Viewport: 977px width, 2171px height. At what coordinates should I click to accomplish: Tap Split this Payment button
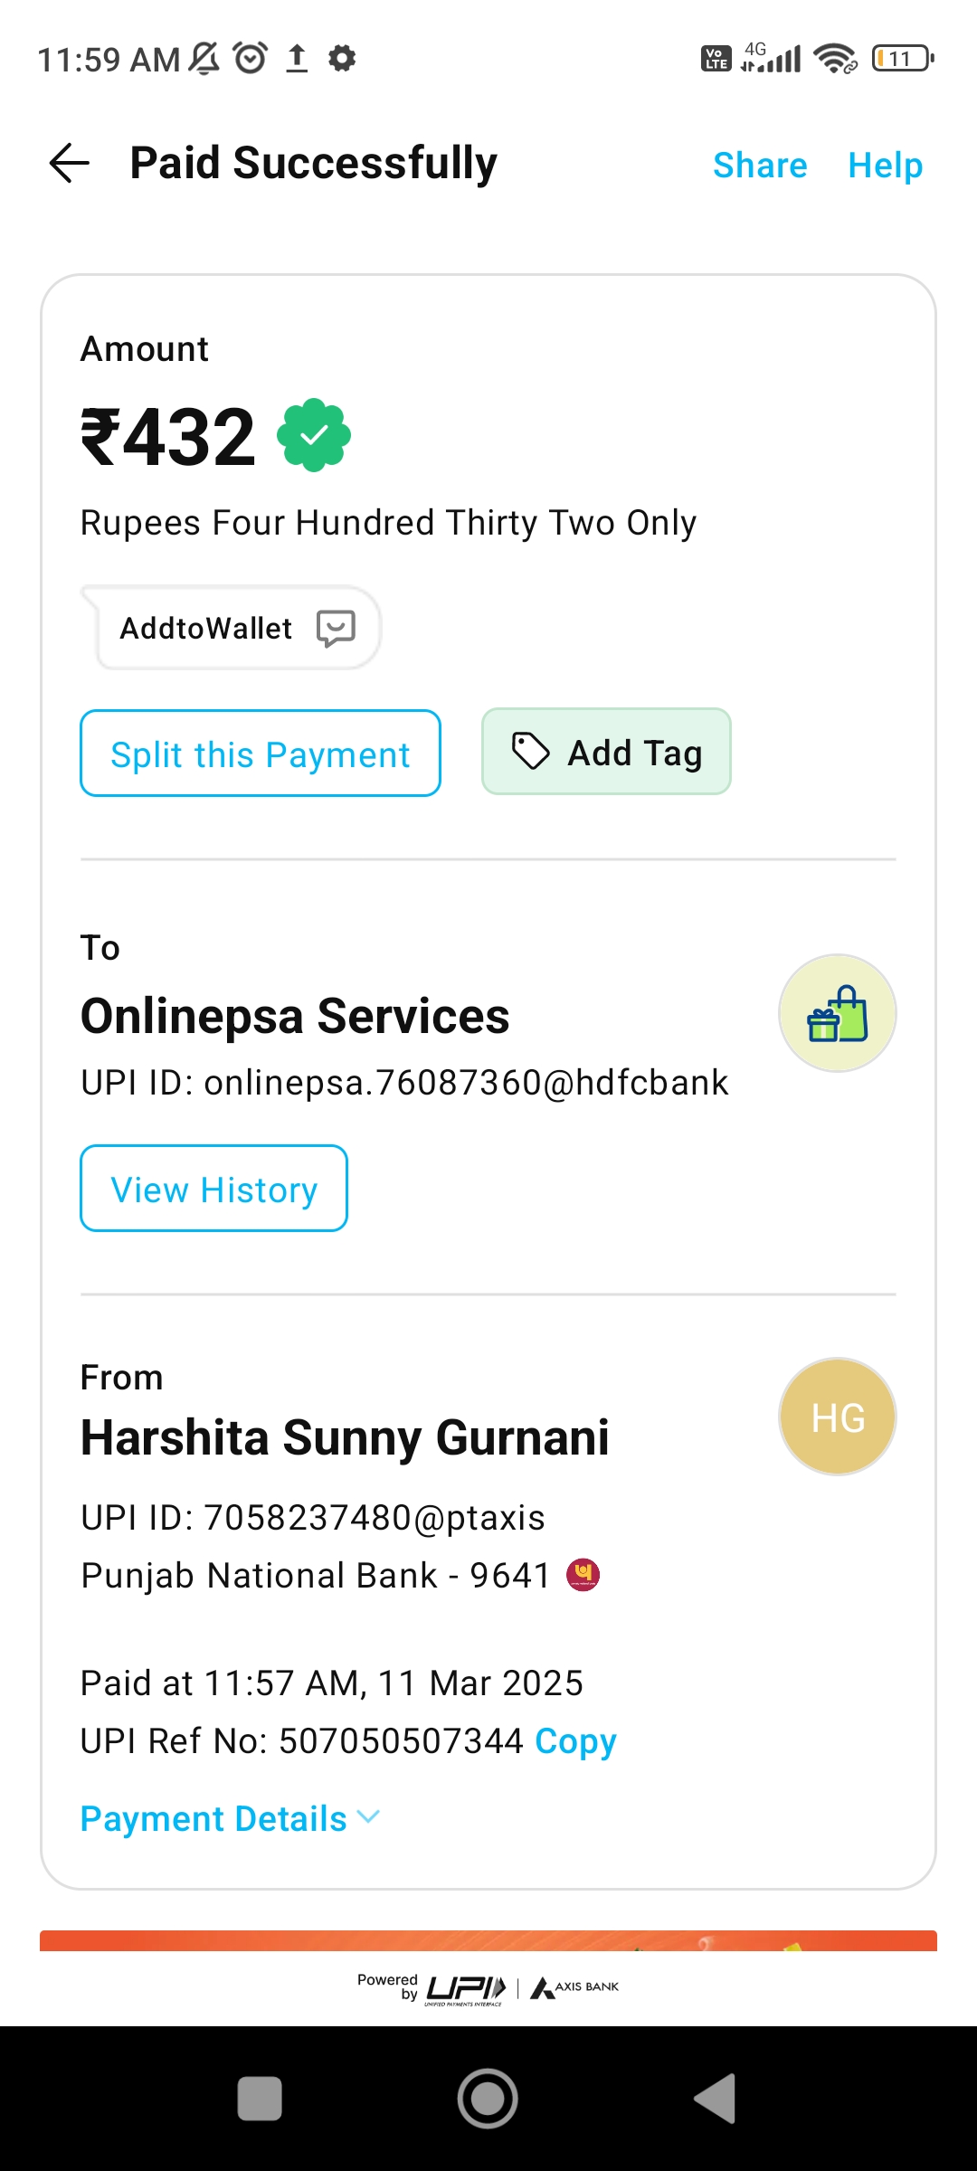click(x=261, y=754)
